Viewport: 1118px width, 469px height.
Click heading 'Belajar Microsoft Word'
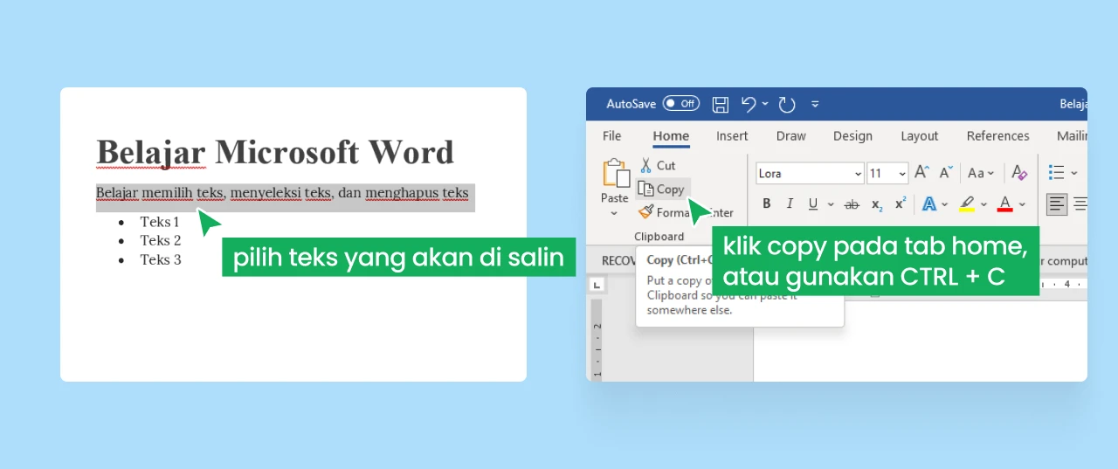coord(275,152)
